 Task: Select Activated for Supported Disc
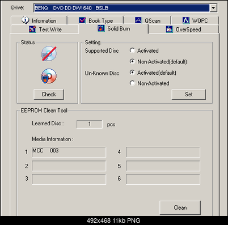(132, 50)
